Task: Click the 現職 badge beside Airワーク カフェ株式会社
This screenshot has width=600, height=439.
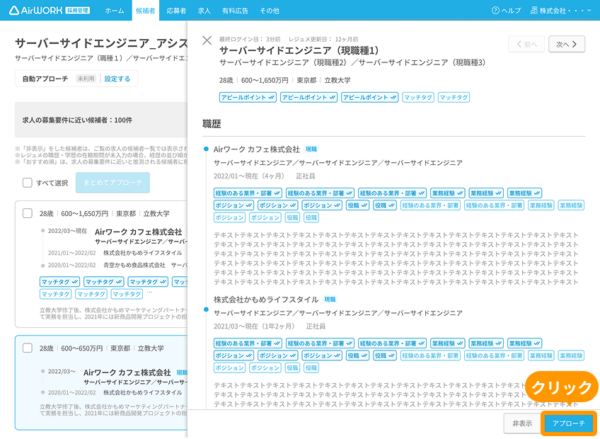Action: tap(311, 149)
